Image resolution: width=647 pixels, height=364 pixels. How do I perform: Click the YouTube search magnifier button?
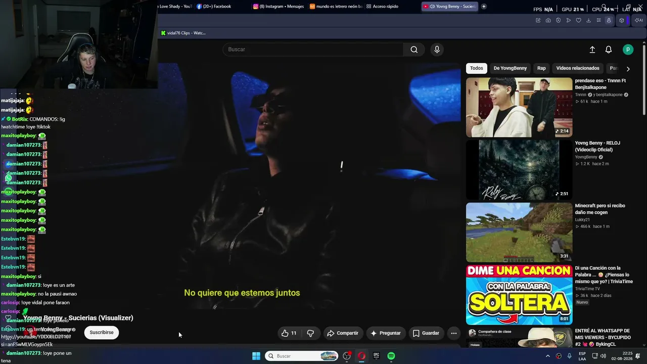pos(414,50)
